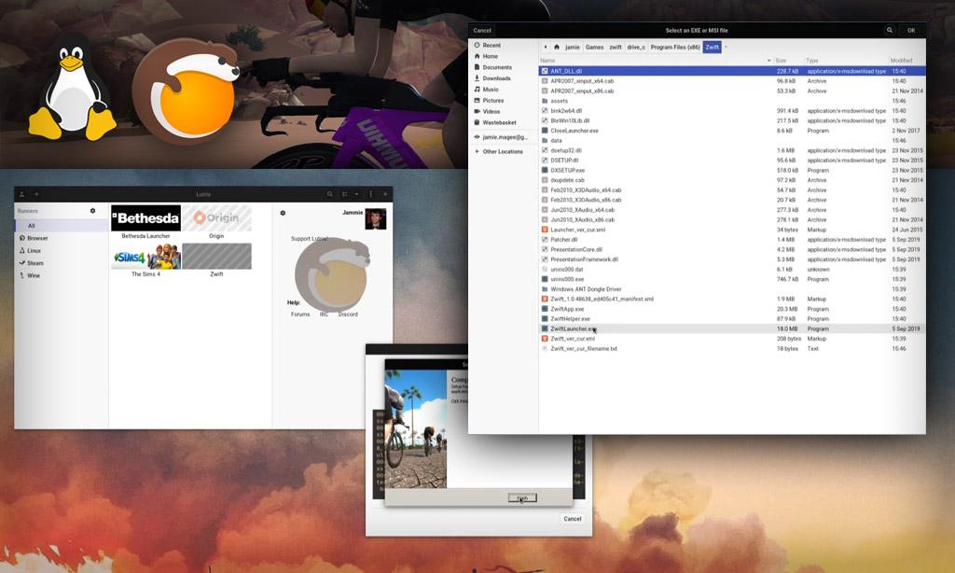Click the search icon in Lutris header
The width and height of the screenshot is (955, 573).
(329, 194)
